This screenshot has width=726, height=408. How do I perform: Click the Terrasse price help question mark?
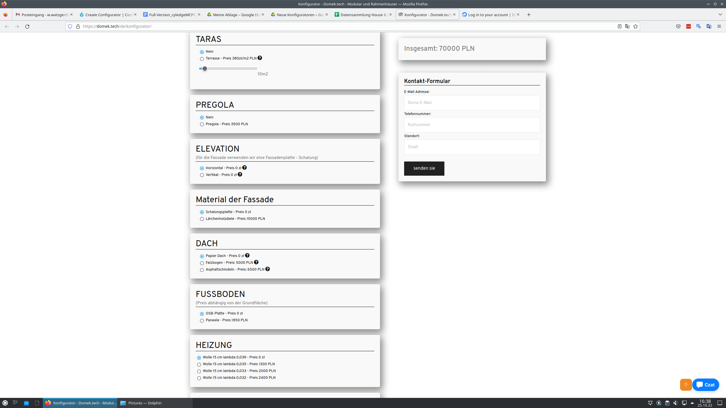point(260,58)
